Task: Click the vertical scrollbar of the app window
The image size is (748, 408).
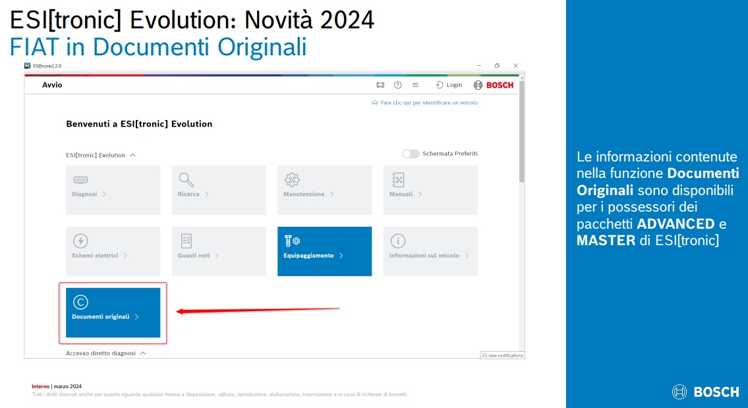Action: coord(522,131)
